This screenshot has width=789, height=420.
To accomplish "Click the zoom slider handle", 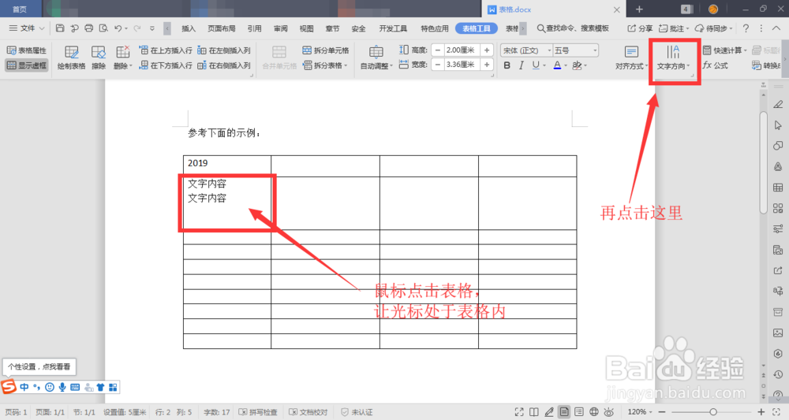I will point(713,412).
